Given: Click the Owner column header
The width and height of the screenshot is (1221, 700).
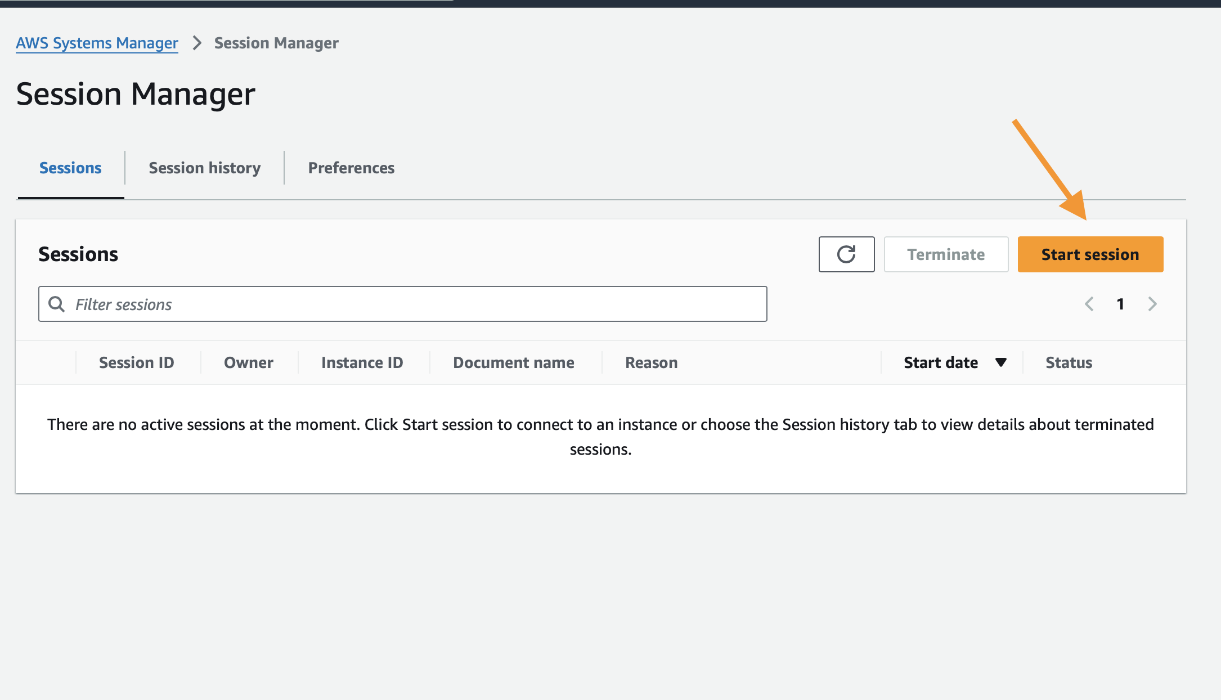Looking at the screenshot, I should 248,362.
